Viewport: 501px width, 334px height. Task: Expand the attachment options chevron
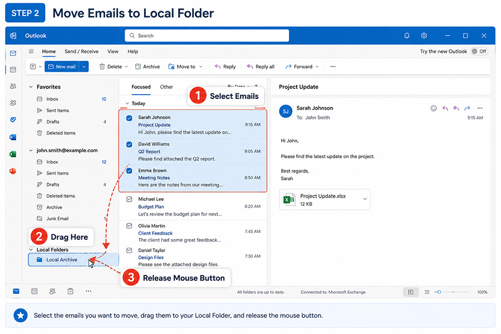click(x=365, y=199)
